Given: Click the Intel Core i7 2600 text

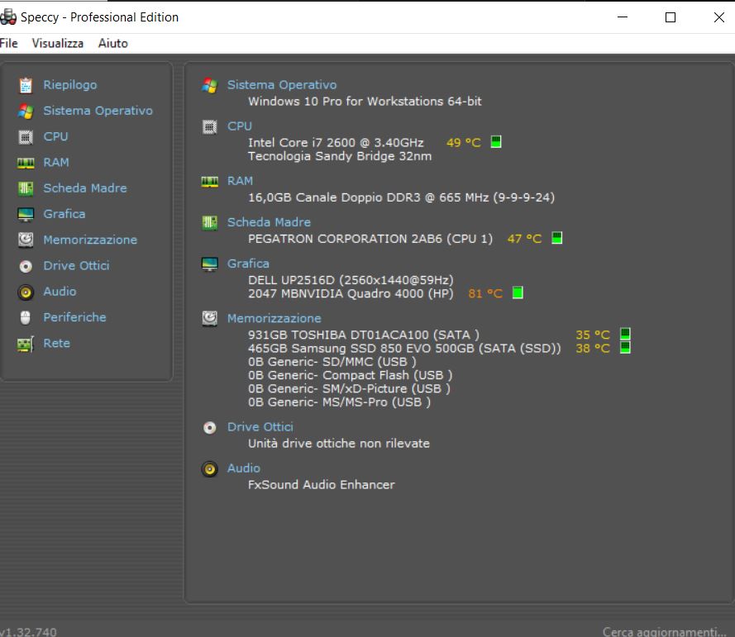Looking at the screenshot, I should click(x=336, y=142).
